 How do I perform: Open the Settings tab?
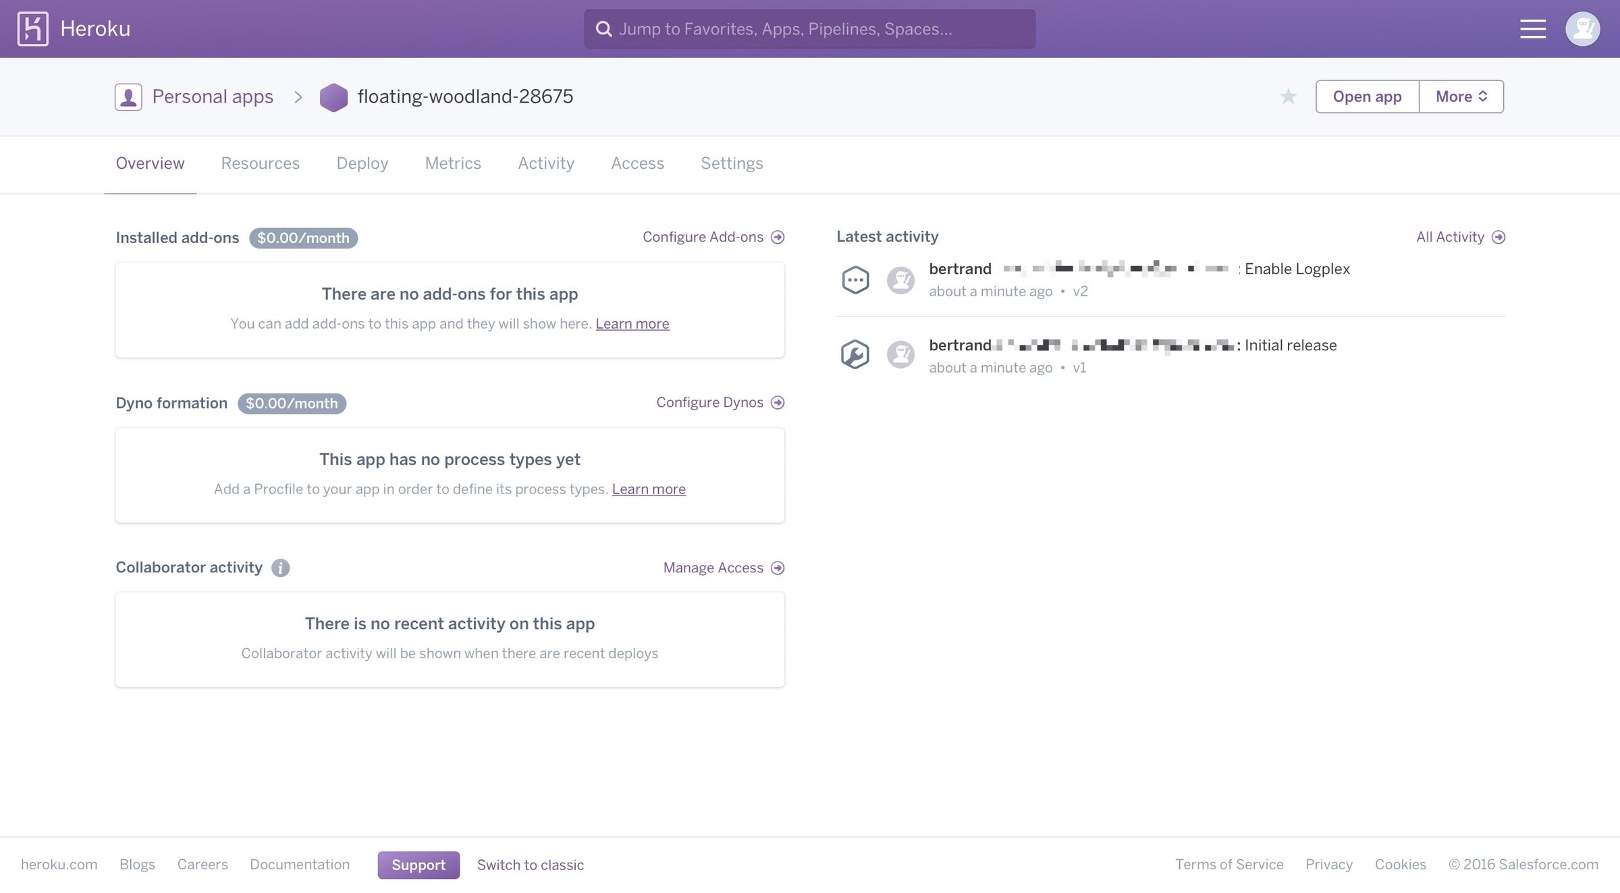(732, 163)
